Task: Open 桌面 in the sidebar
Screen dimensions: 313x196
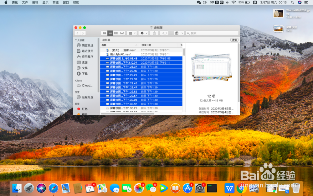Action: pyautogui.click(x=82, y=62)
